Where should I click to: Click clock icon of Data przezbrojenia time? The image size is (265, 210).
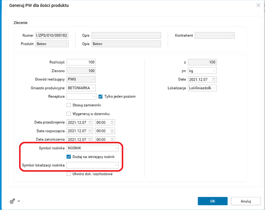point(112,122)
